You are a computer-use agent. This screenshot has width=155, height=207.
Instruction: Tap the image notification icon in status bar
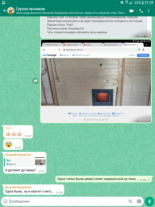point(4,3)
